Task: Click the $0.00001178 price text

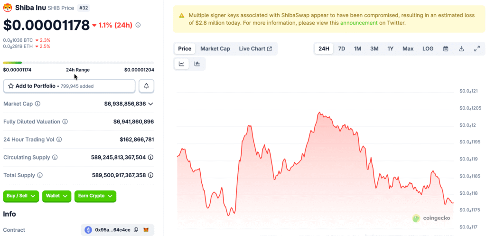Action: pyautogui.click(x=46, y=25)
